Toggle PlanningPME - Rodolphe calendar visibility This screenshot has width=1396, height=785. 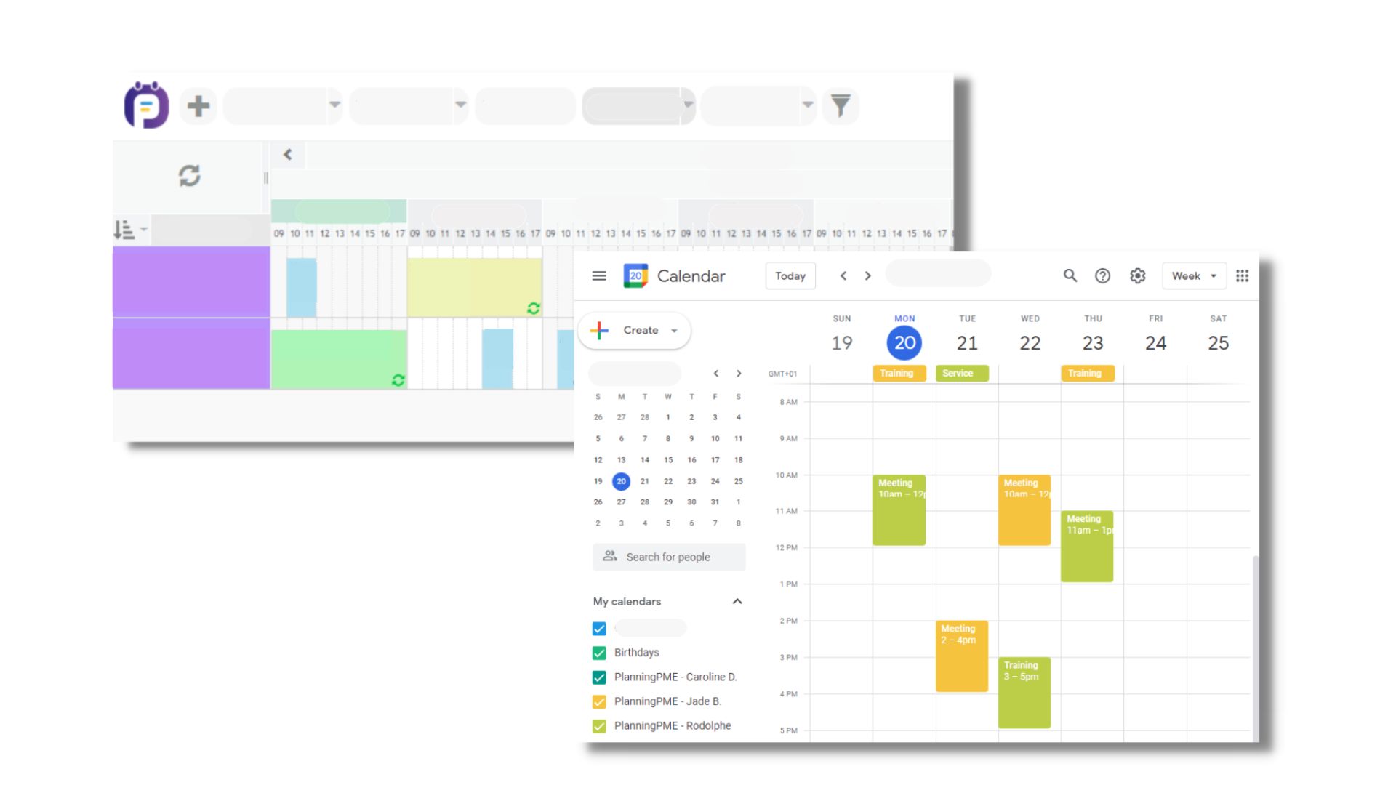[599, 725]
